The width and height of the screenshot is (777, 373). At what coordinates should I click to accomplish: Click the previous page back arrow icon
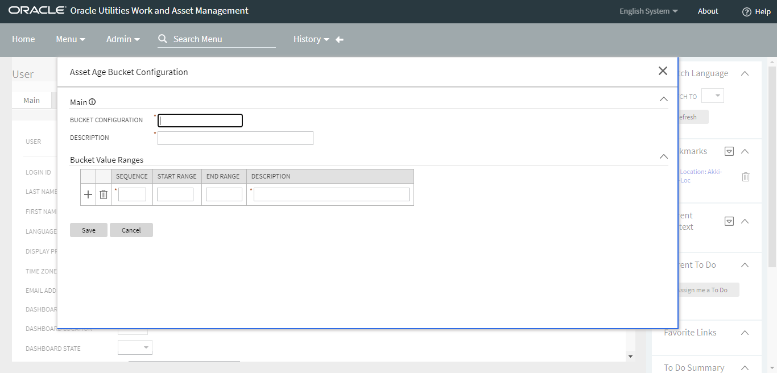point(339,39)
